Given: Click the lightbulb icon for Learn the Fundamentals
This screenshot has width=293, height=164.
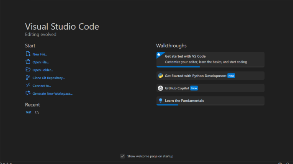Looking at the screenshot, I should (160, 101).
